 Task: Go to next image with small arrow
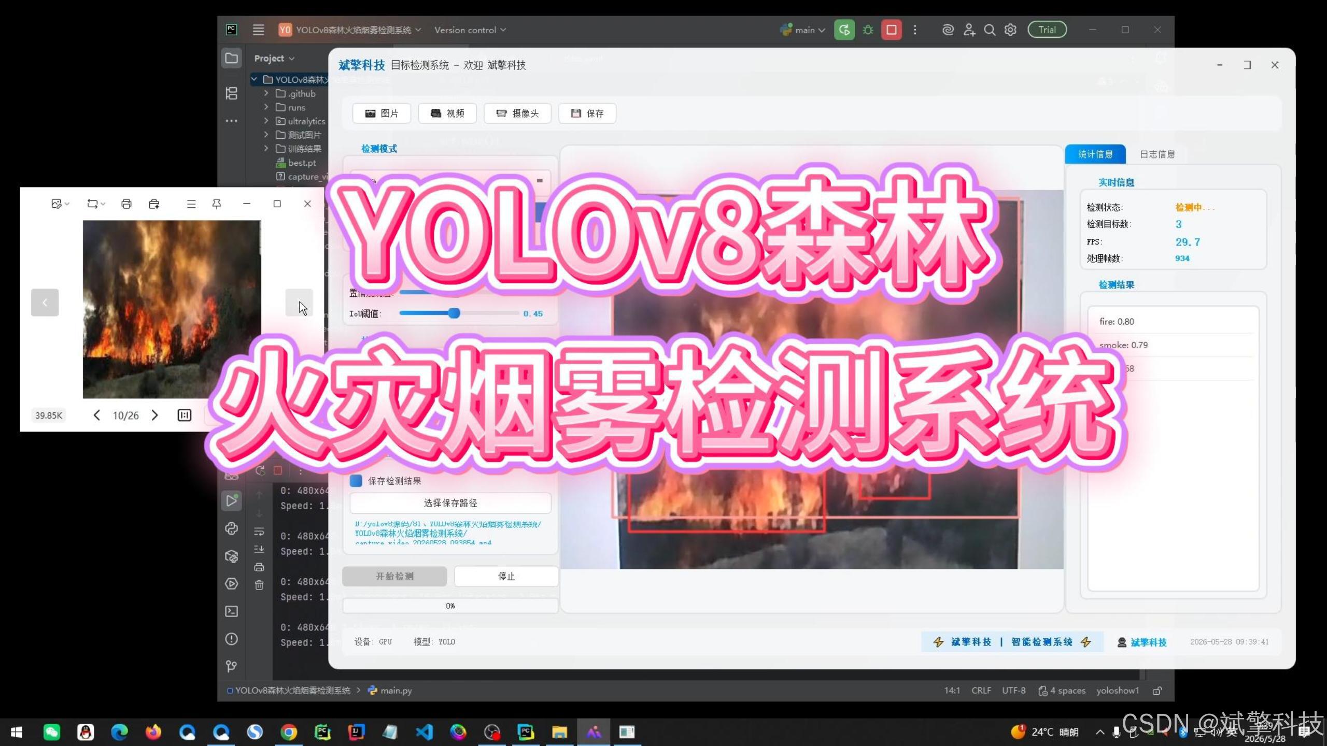[154, 415]
